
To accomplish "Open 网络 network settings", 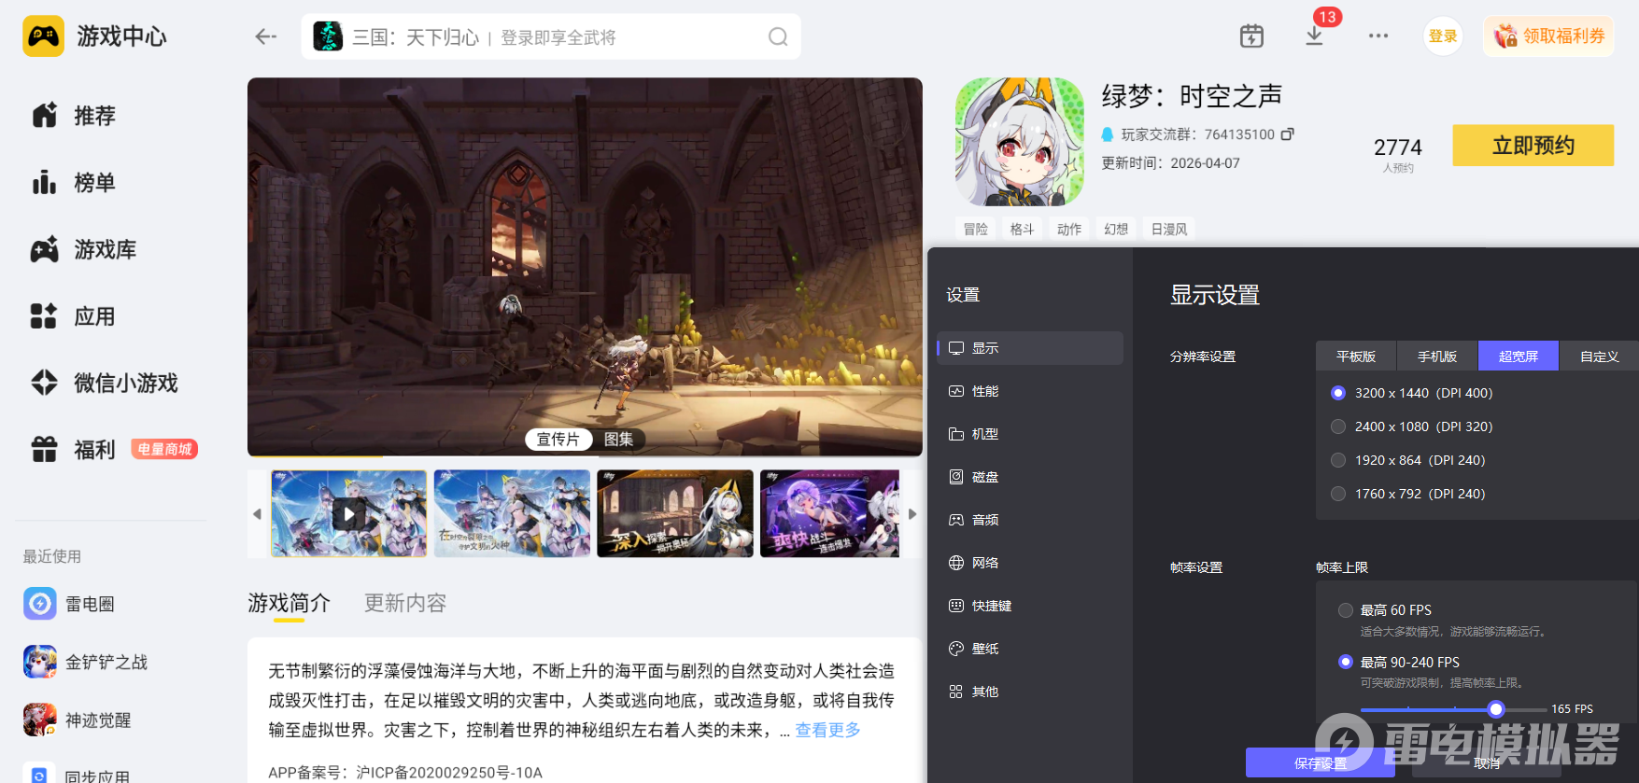I will (1030, 563).
